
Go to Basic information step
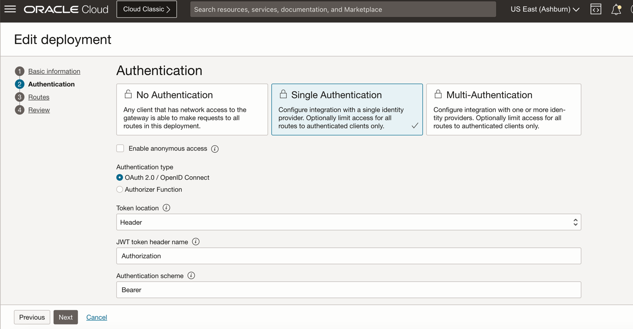(x=54, y=71)
